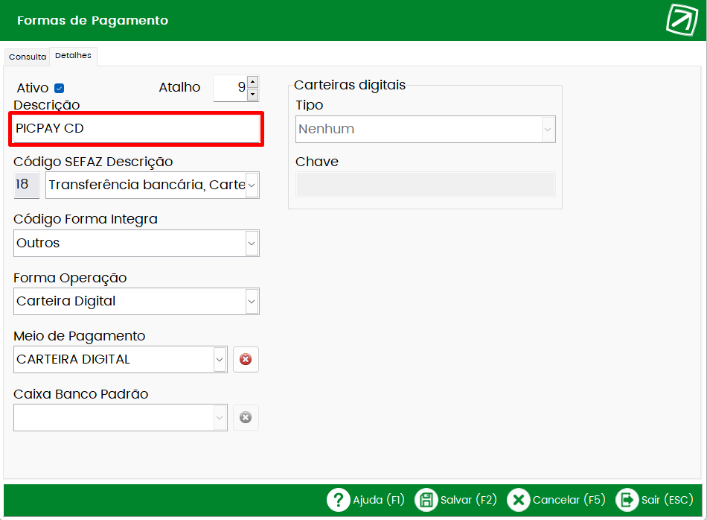Image resolution: width=707 pixels, height=520 pixels.
Task: Click the Atalho number field
Action: click(x=231, y=88)
